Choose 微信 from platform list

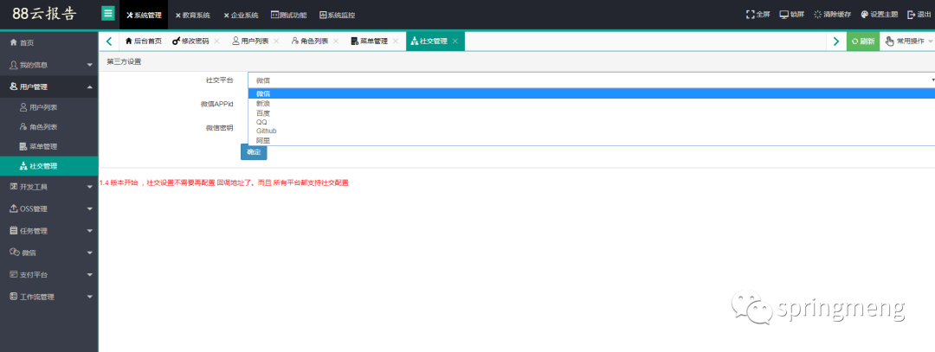pyautogui.click(x=591, y=93)
